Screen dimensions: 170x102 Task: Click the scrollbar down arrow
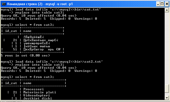[166, 98]
